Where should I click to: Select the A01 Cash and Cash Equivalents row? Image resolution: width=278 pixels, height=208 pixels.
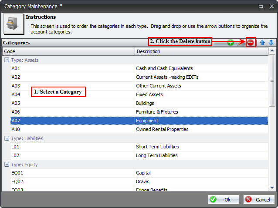tap(139, 68)
